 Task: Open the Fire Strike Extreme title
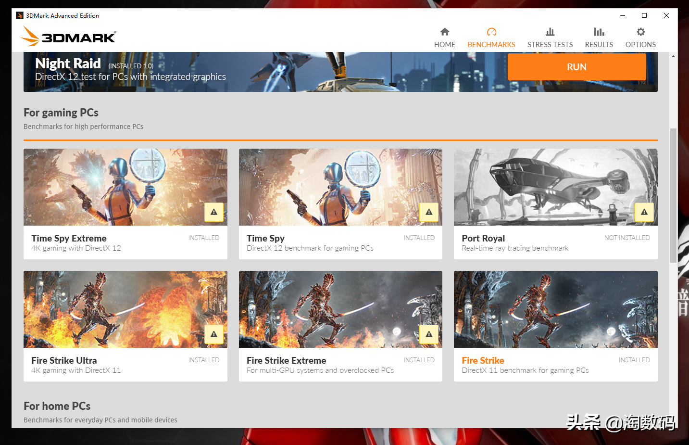(286, 360)
